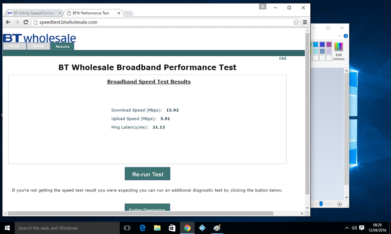
Task: Open the FAQ link
Action: pyautogui.click(x=283, y=58)
